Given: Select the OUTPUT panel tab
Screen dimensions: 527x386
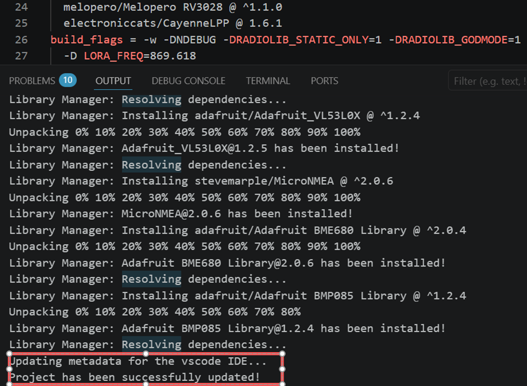Looking at the screenshot, I should (113, 81).
